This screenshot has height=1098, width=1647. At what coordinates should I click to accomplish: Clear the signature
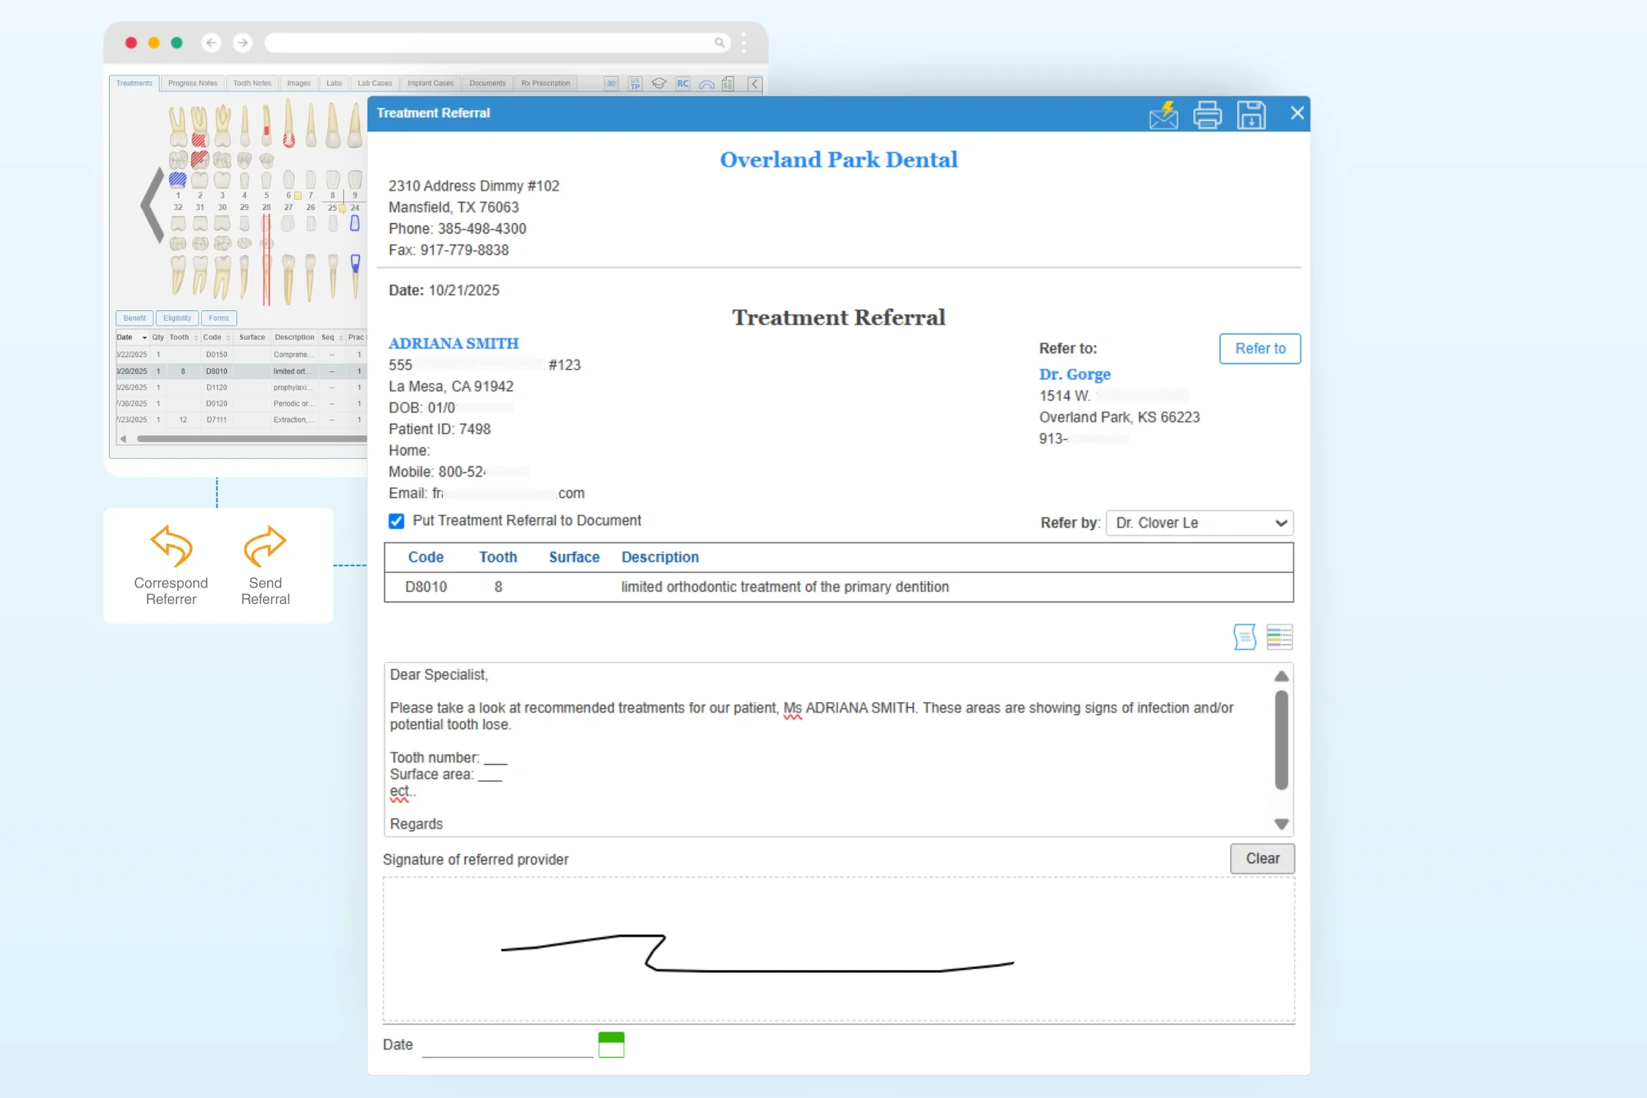pyautogui.click(x=1262, y=859)
